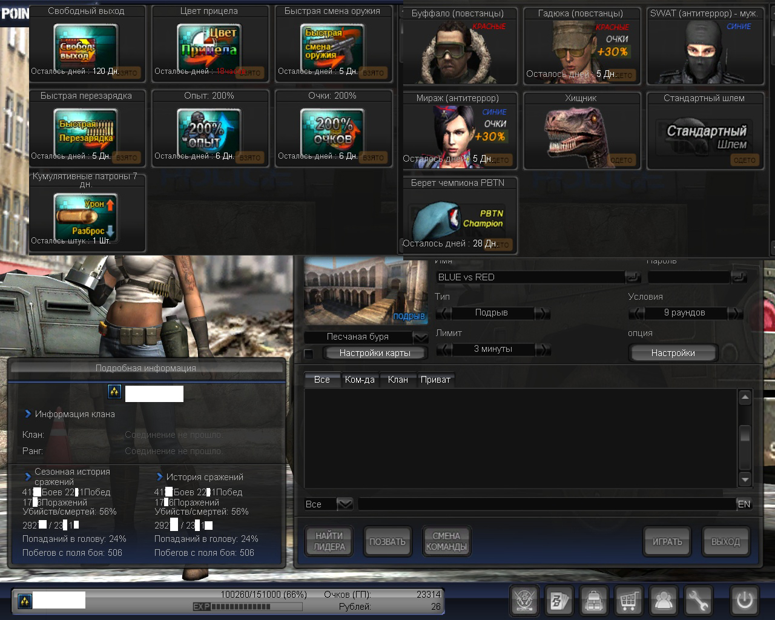Open the inventory backpack icon
Screen dimensions: 775x620
pyautogui.click(x=594, y=601)
